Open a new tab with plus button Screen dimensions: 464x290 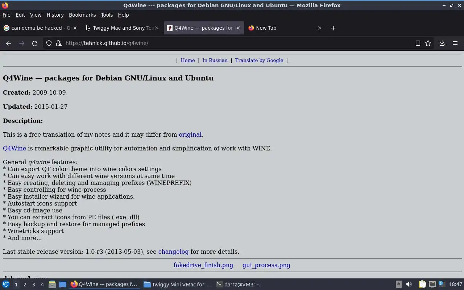pos(333,28)
